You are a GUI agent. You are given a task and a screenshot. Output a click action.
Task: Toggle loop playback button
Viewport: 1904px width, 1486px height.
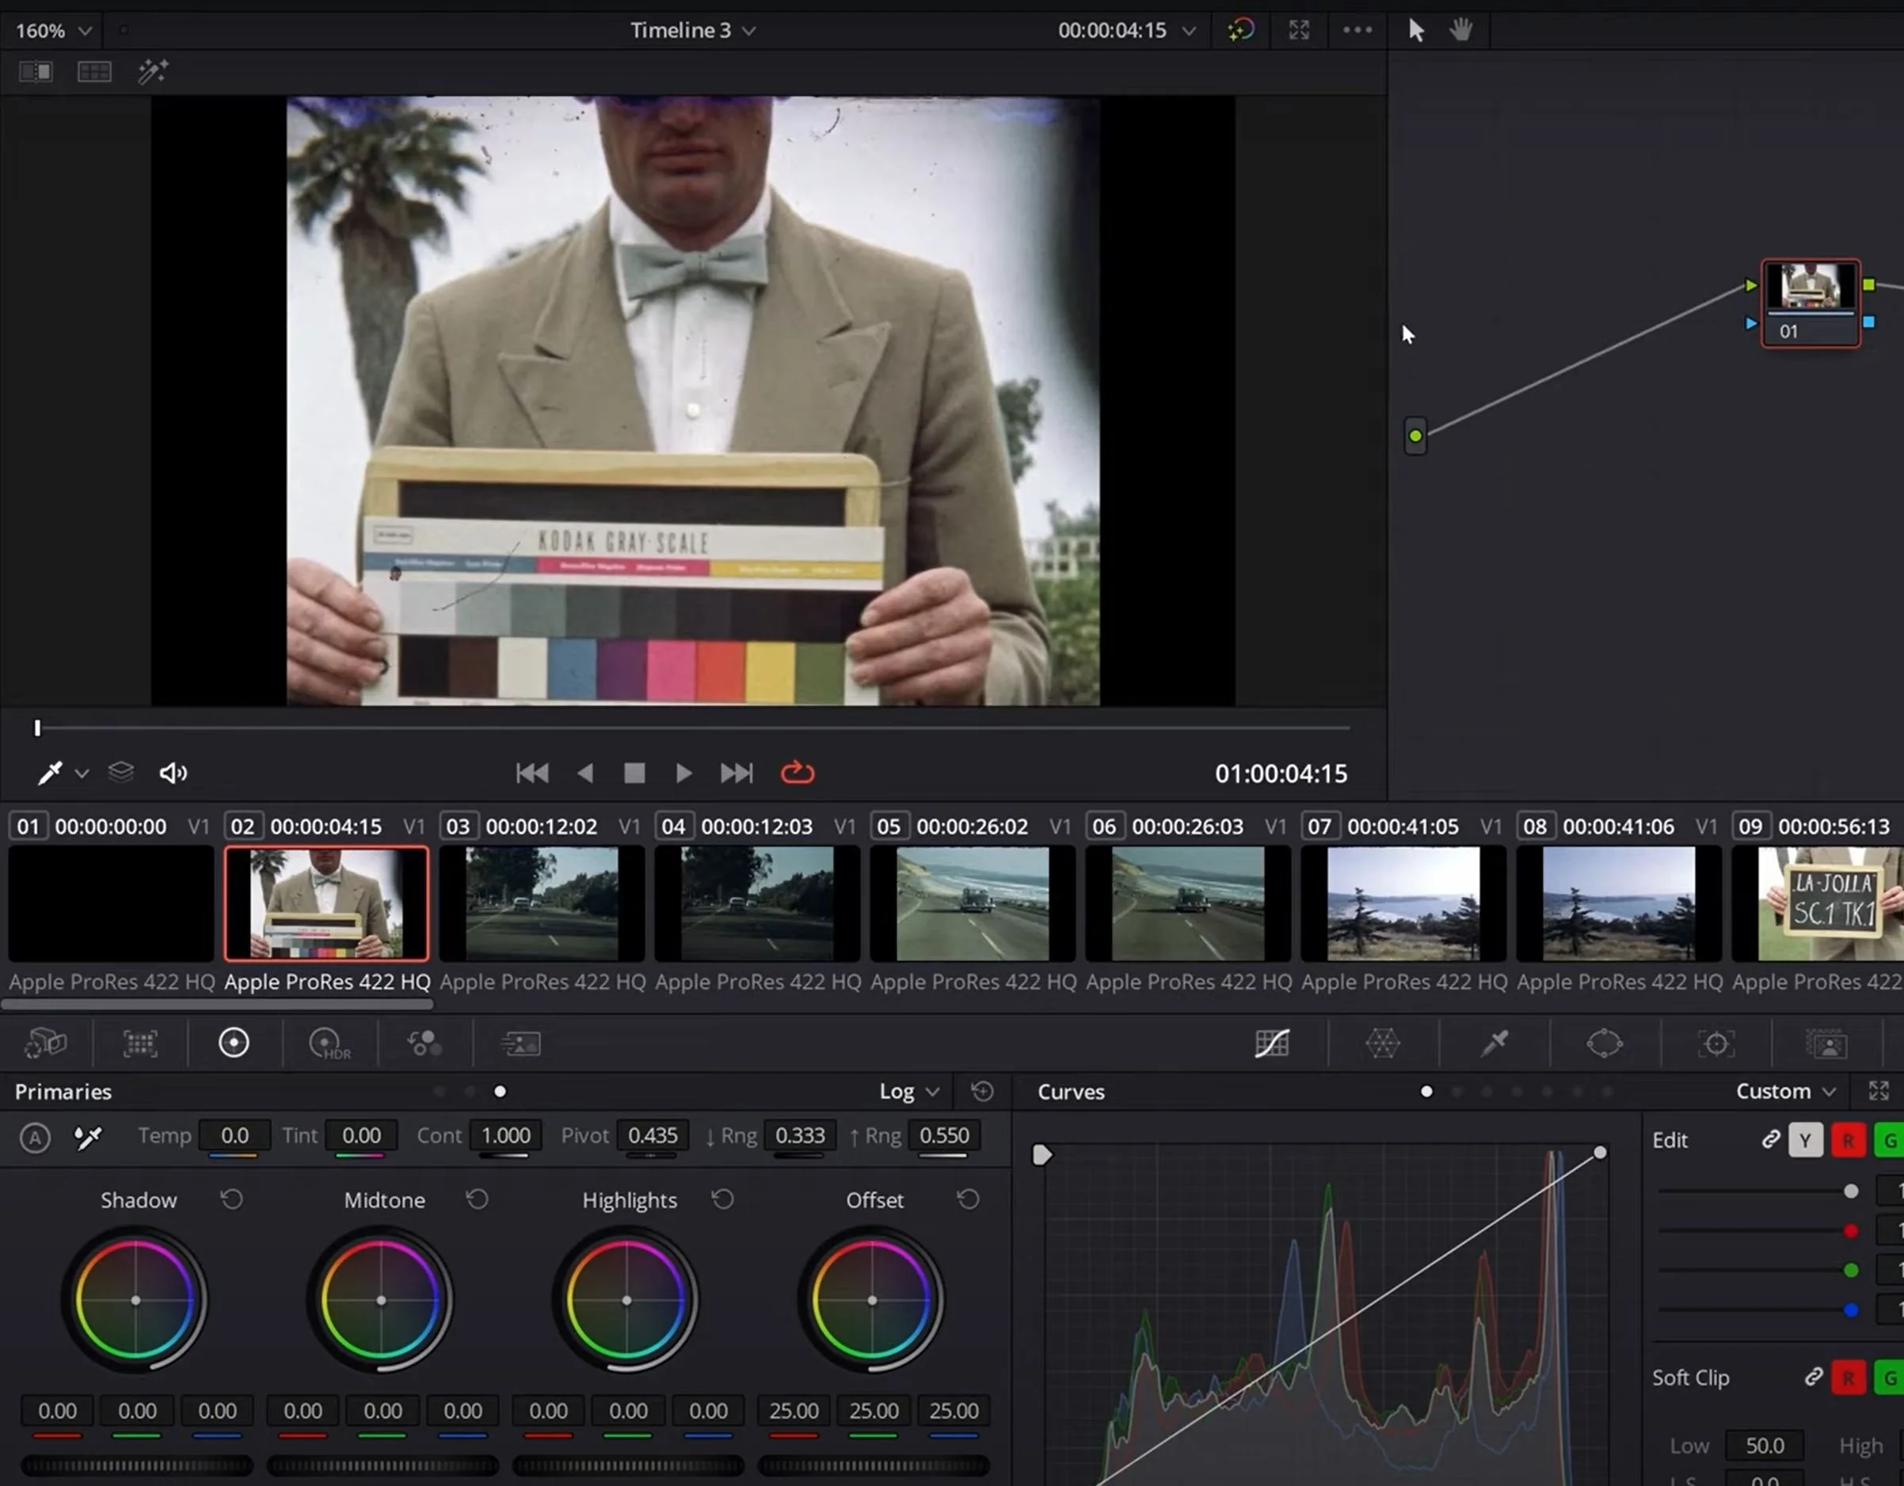[797, 773]
